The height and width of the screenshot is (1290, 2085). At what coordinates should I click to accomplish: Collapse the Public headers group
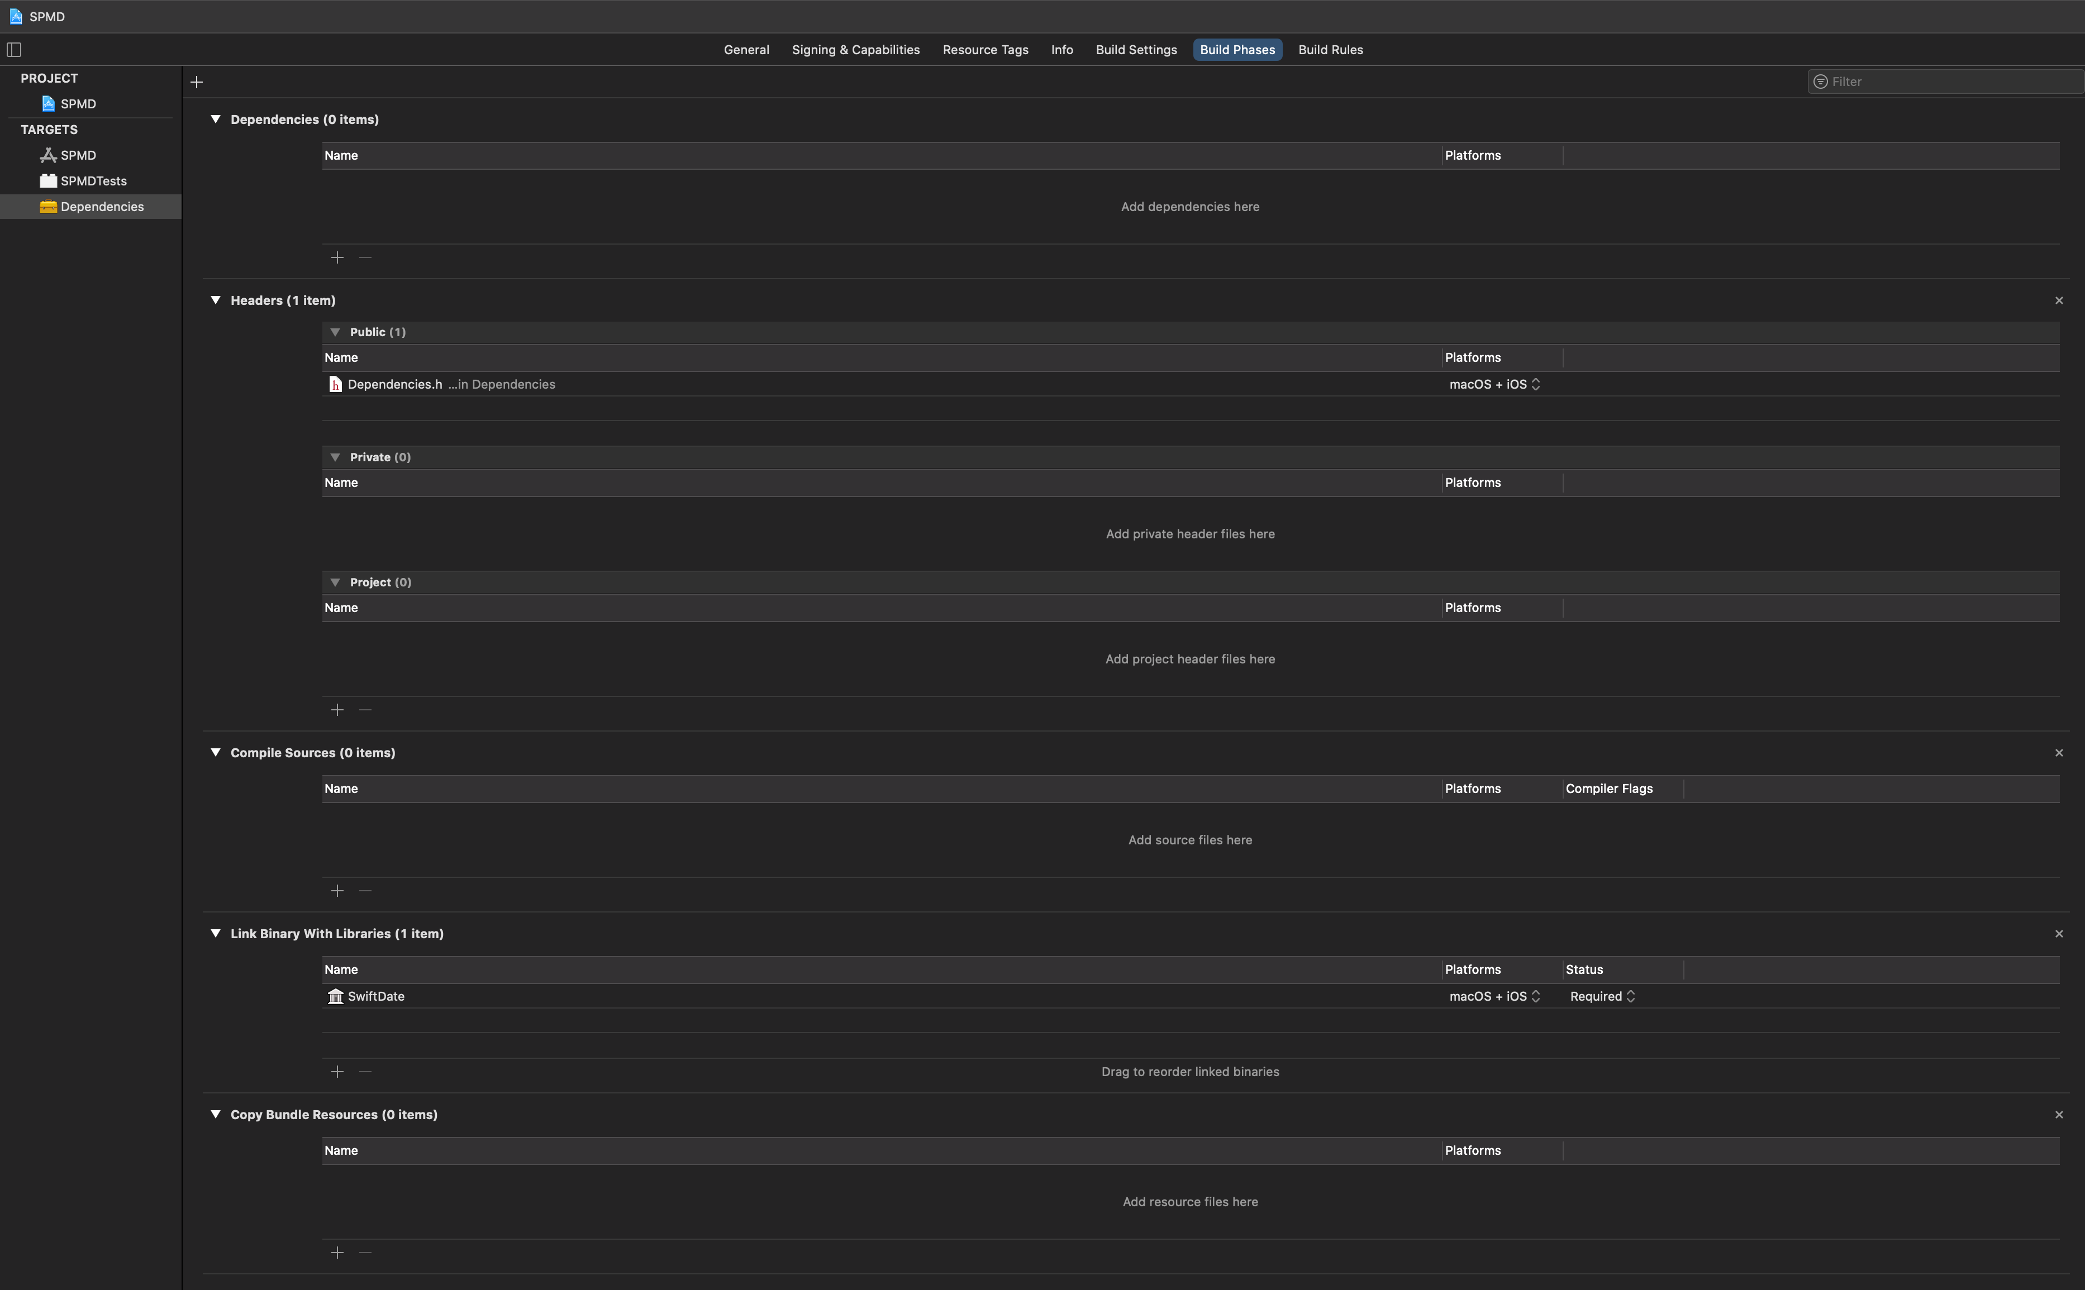(x=335, y=332)
